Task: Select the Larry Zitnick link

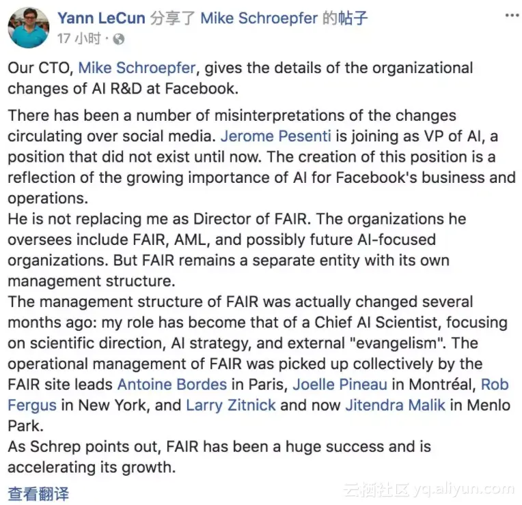Action: (x=231, y=405)
